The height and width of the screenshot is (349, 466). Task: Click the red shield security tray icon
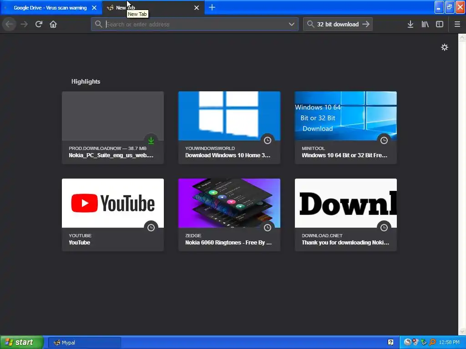click(x=416, y=343)
